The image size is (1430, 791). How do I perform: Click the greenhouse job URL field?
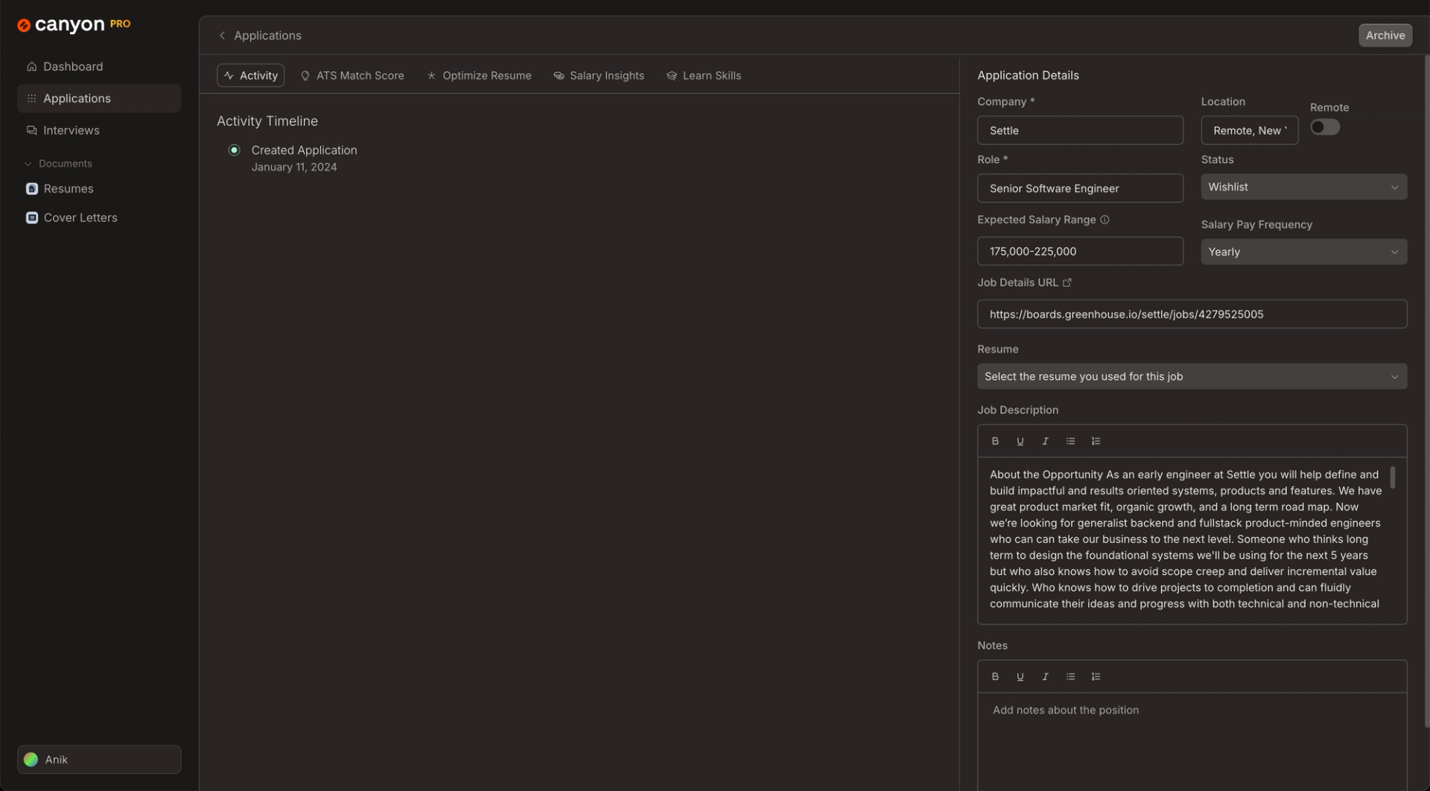click(1192, 314)
